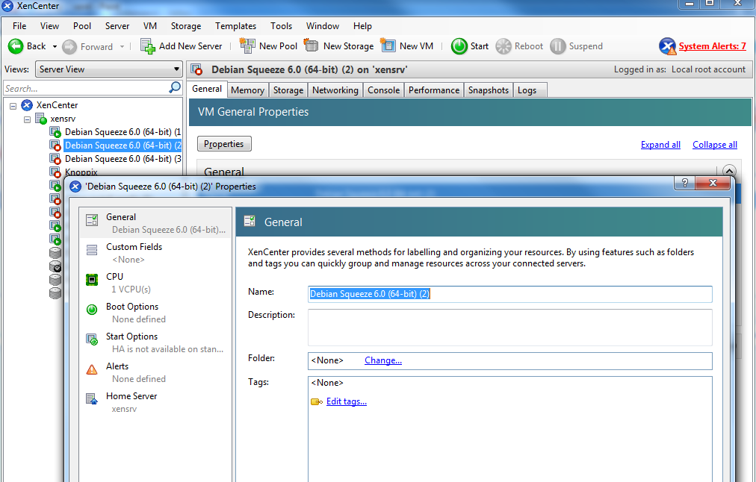This screenshot has height=482, width=756.
Task: Collapse the General section chevron
Action: (729, 171)
